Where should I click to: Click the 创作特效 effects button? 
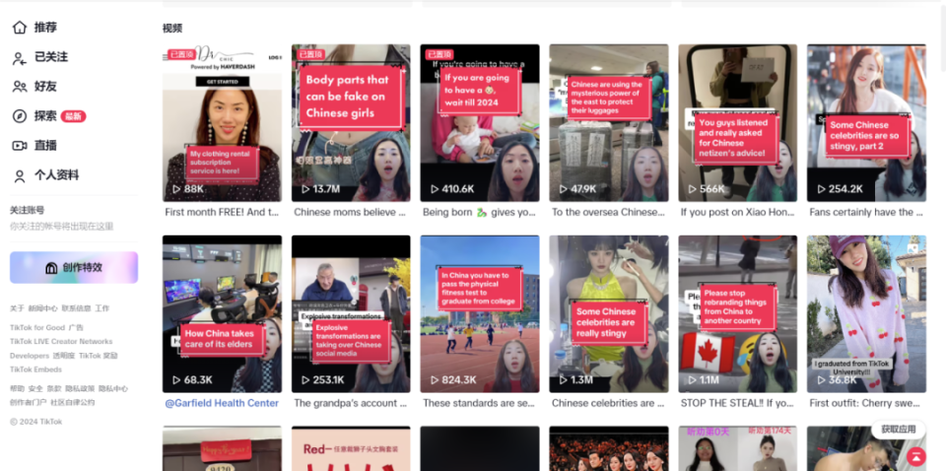point(74,267)
